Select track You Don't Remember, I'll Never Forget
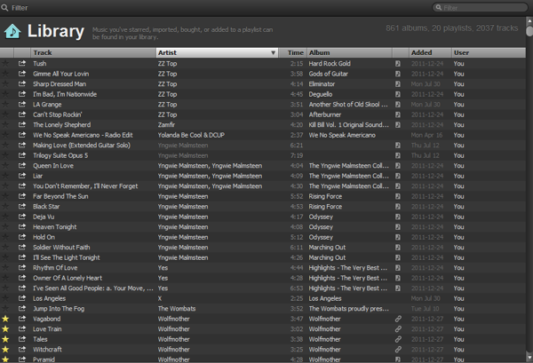Image resolution: width=533 pixels, height=363 pixels. pos(85,185)
